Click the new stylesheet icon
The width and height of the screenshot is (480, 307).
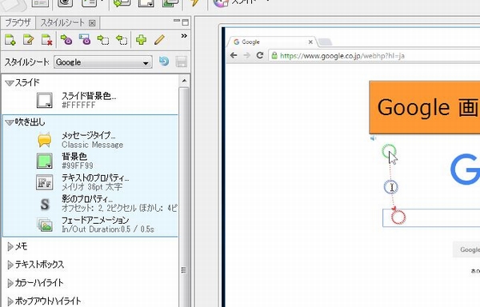click(x=10, y=40)
